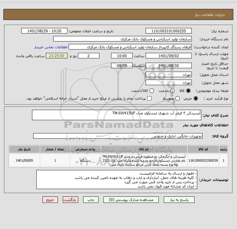The height and width of the screenshot is (229, 237).
Task: Tick the اسناد خزانه اسلامی payment checkbox
Action: pyautogui.click(x=149, y=98)
